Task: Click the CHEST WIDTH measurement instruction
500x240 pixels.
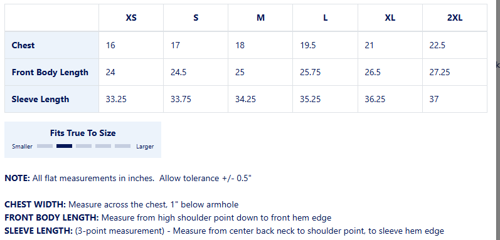Action: (x=122, y=204)
